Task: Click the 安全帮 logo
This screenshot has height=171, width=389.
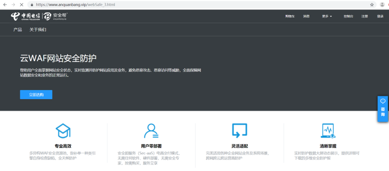Action: coord(56,16)
